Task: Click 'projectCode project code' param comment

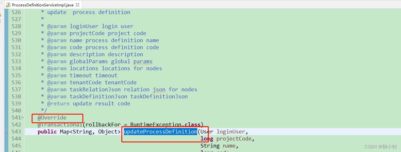Action: (108, 33)
